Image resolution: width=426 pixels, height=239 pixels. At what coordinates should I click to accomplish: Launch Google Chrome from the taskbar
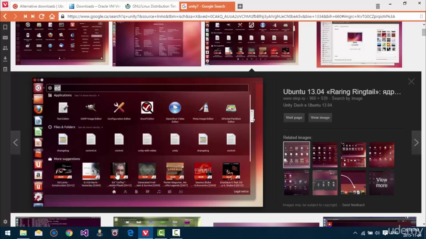(x=69, y=233)
